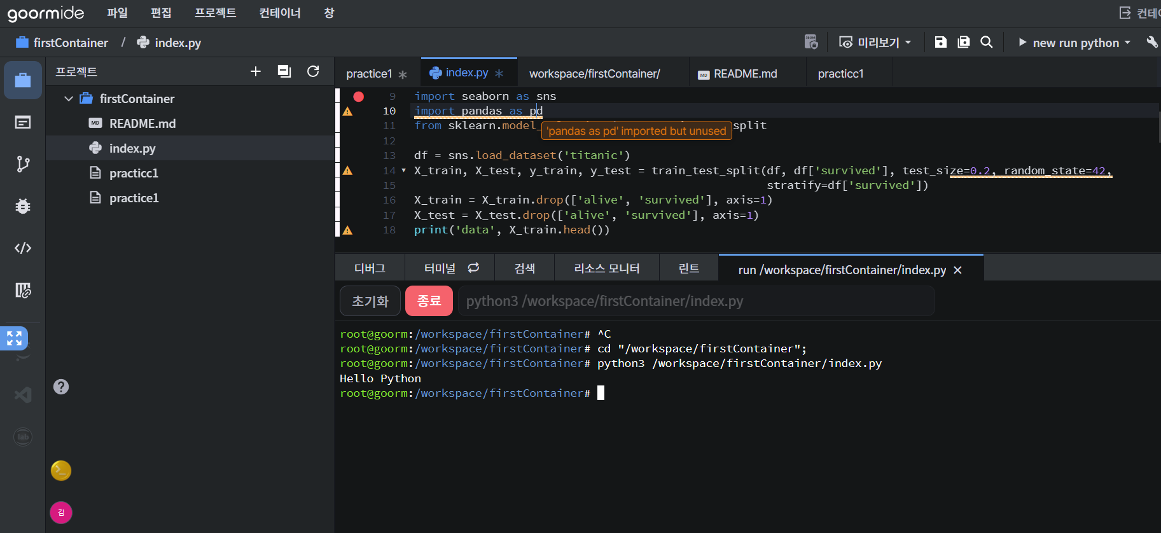
Task: Open the new run python dropdown arrow
Action: (x=1128, y=43)
